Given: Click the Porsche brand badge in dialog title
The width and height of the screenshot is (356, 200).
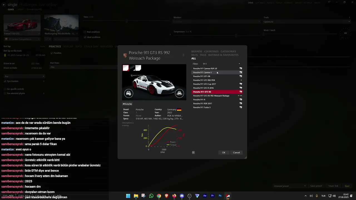Looking at the screenshot, I should pyautogui.click(x=125, y=55).
